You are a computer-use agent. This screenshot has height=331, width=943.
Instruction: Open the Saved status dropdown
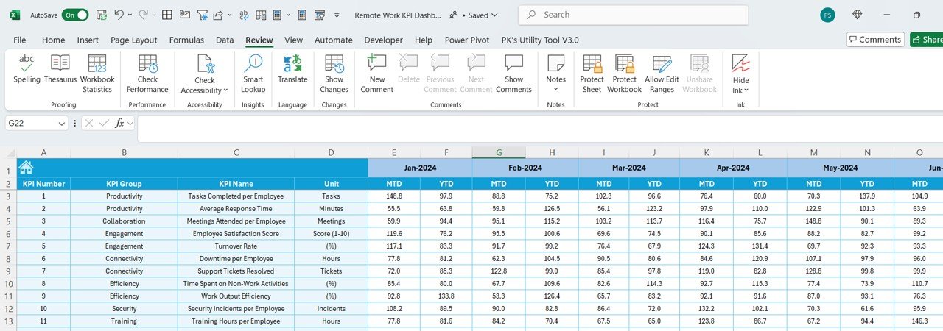(483, 15)
